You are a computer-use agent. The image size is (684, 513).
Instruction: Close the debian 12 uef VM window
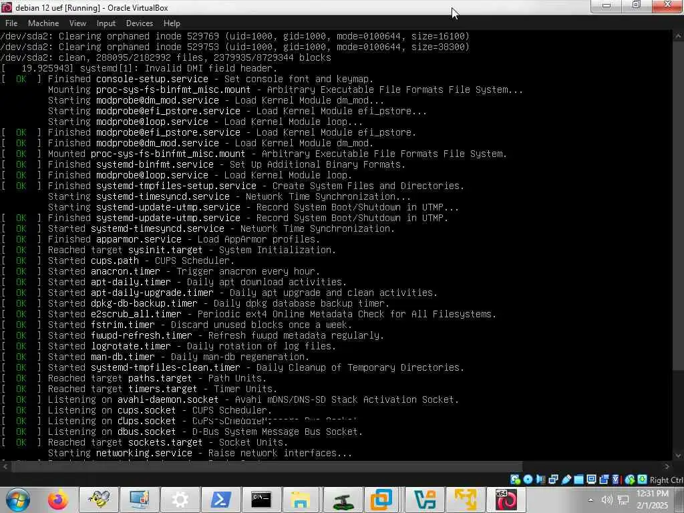click(x=668, y=5)
